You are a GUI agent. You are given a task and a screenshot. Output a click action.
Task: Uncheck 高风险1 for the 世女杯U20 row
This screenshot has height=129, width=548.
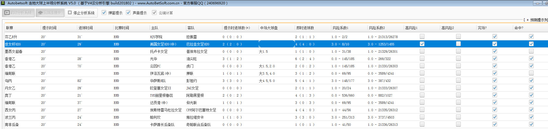[422, 44]
